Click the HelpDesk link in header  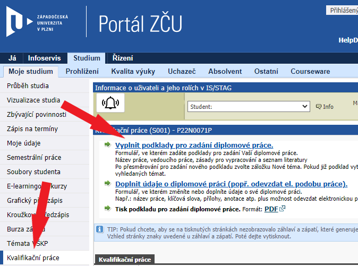(x=348, y=40)
